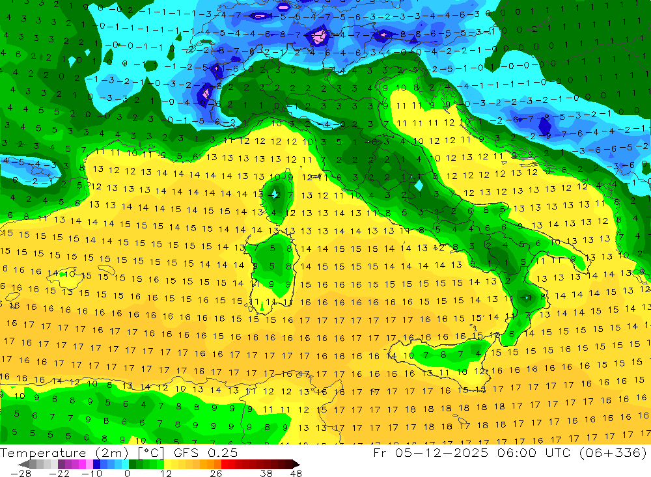Click the '48' legend scale label

point(296,473)
